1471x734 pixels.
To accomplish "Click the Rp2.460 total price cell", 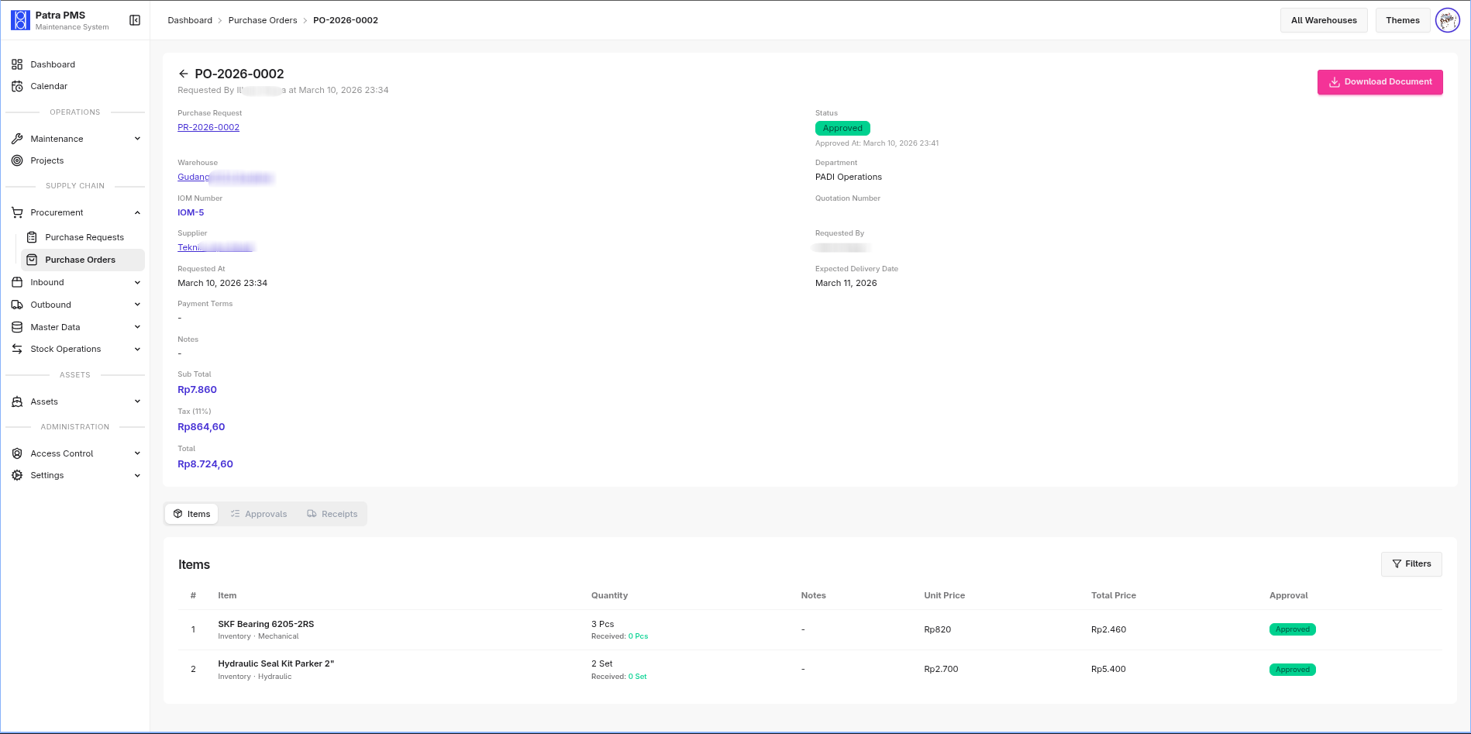I will [x=1108, y=629].
